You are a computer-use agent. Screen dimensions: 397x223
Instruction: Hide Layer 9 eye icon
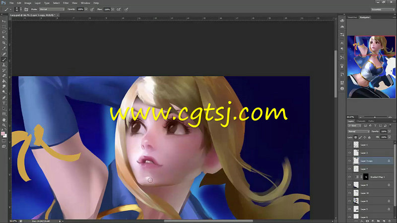coord(350,185)
